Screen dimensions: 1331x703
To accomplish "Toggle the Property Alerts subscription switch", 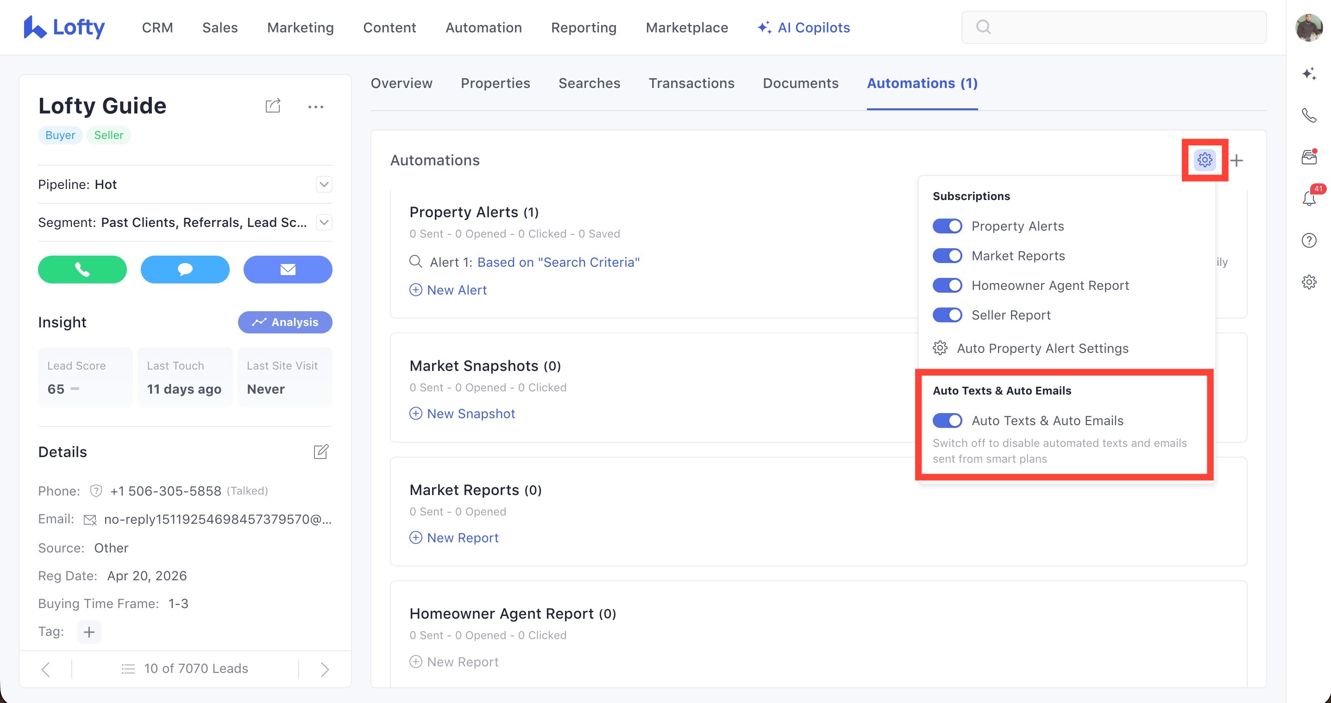I will pos(947,226).
